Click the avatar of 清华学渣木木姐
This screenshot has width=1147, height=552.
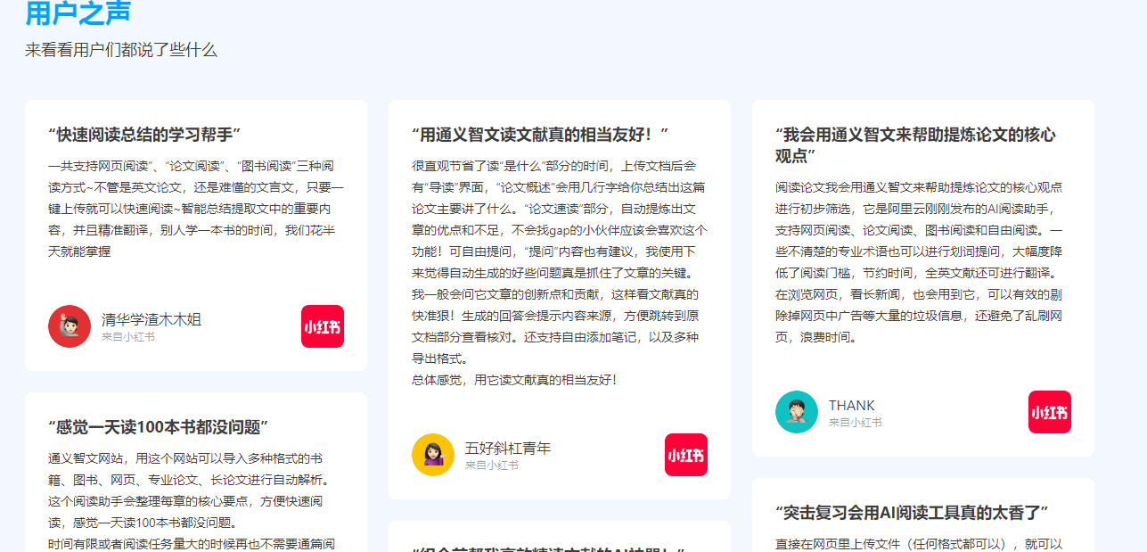click(x=70, y=326)
